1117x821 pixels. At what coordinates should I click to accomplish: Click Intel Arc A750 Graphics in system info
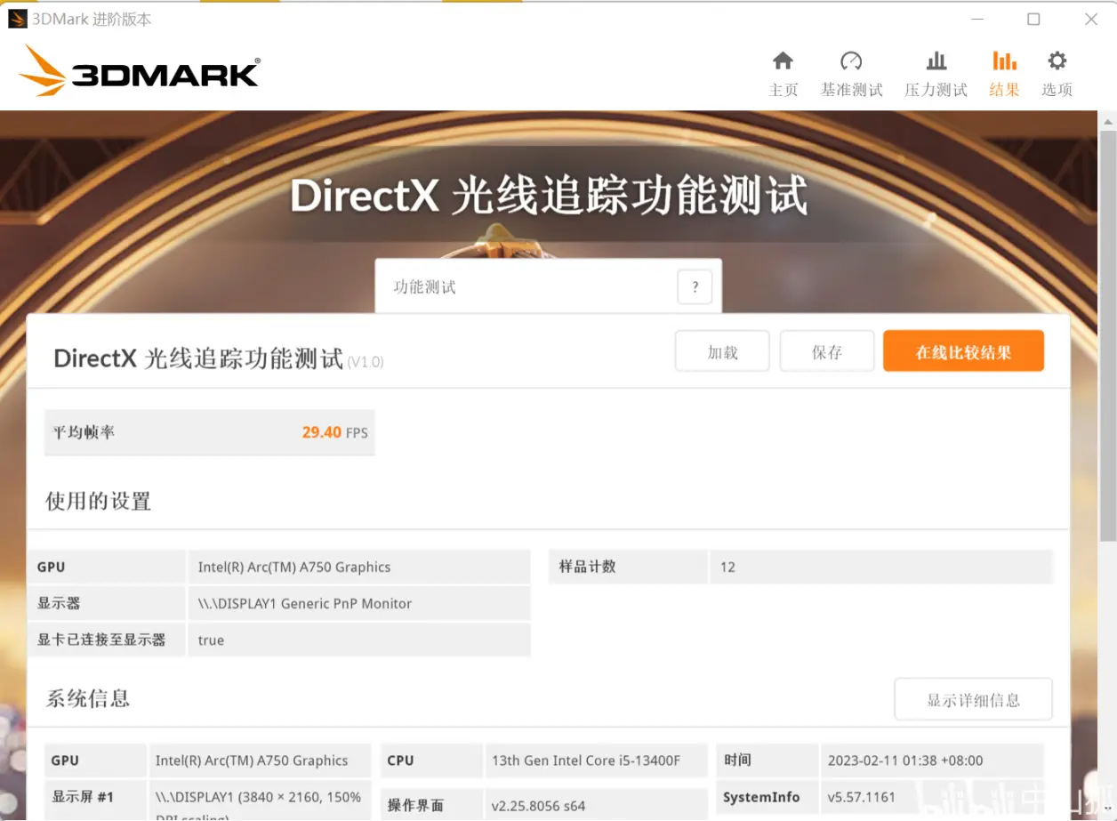pyautogui.click(x=252, y=761)
